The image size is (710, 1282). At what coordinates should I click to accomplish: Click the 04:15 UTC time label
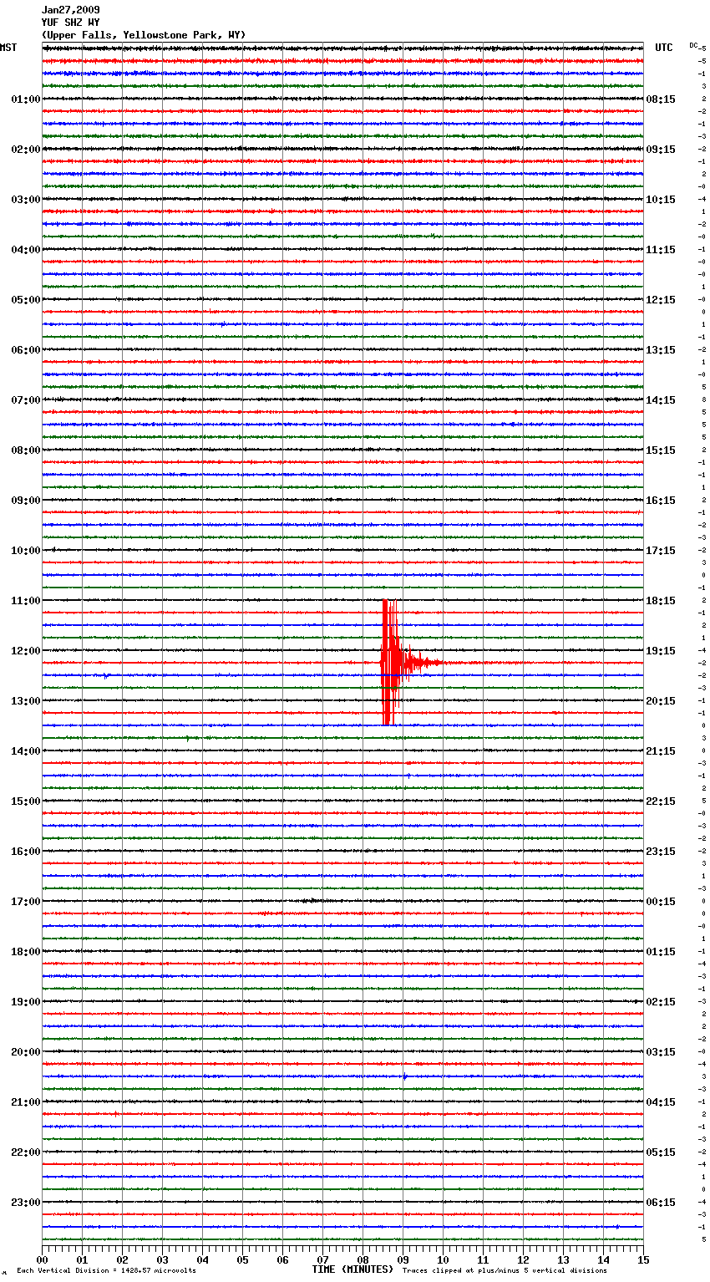coord(661,1102)
